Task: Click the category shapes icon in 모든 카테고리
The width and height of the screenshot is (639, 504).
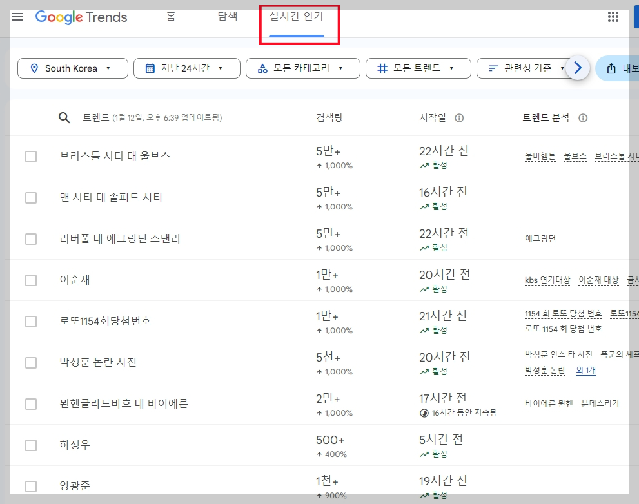Action: click(x=262, y=68)
